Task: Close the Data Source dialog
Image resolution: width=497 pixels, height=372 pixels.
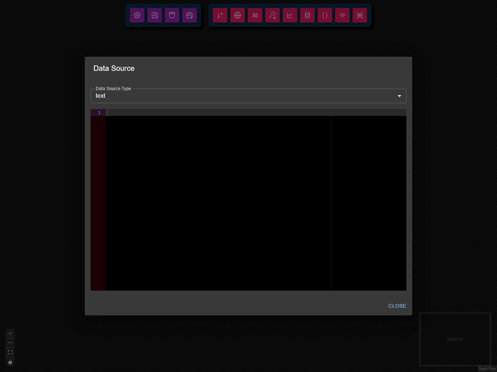Action: pyautogui.click(x=397, y=306)
